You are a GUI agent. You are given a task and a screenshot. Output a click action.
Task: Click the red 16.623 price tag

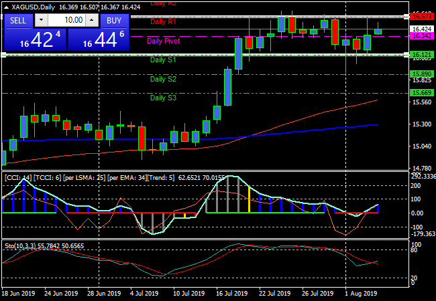(x=421, y=16)
